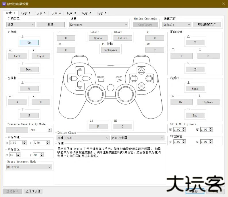The width and height of the screenshot is (228, 197).
Task: Click the 增加设置文件 button
Action: (x=207, y=24)
